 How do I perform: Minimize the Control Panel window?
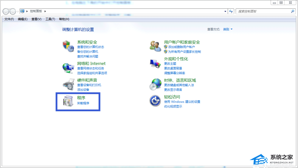tap(274, 3)
